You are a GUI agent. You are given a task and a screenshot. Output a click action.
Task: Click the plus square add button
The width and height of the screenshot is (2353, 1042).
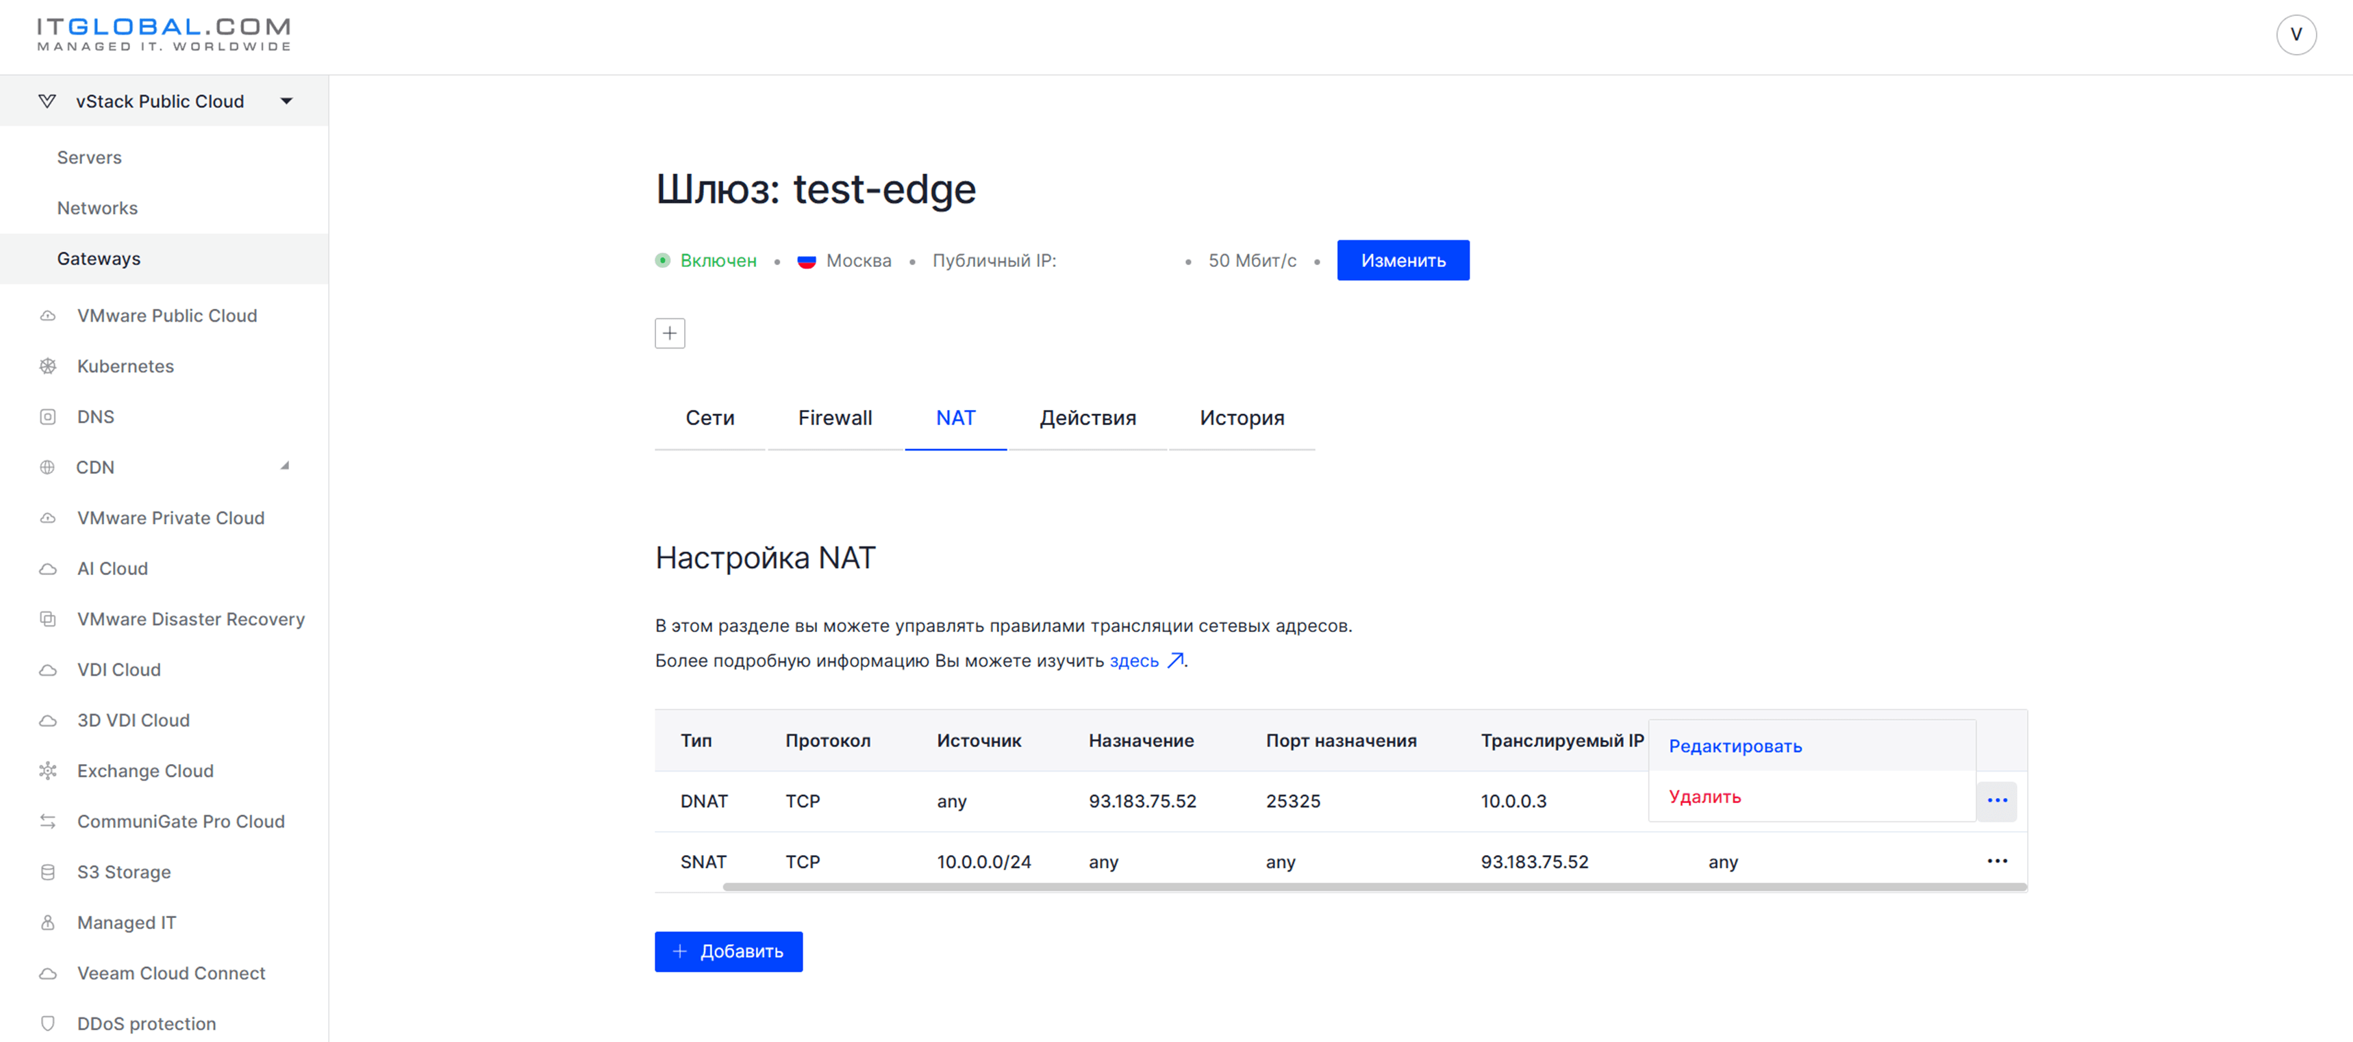(670, 333)
